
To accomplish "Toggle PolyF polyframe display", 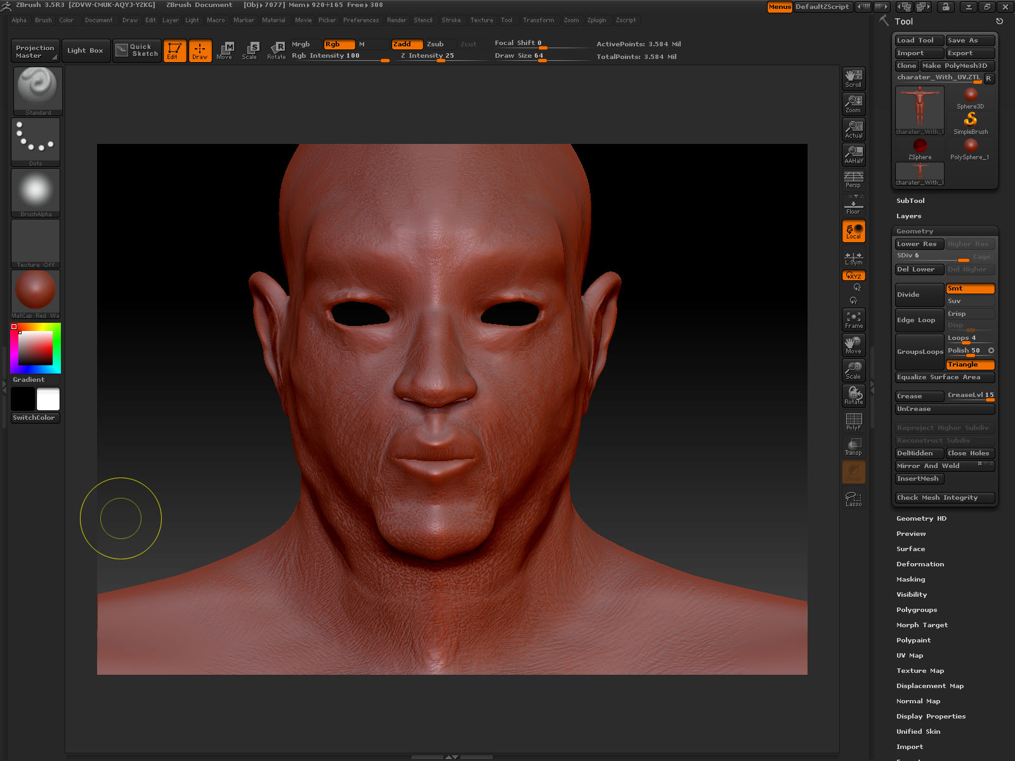I will click(853, 421).
